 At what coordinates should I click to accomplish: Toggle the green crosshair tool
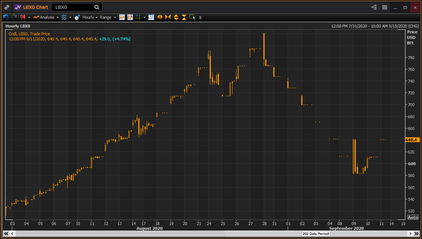coord(138,17)
